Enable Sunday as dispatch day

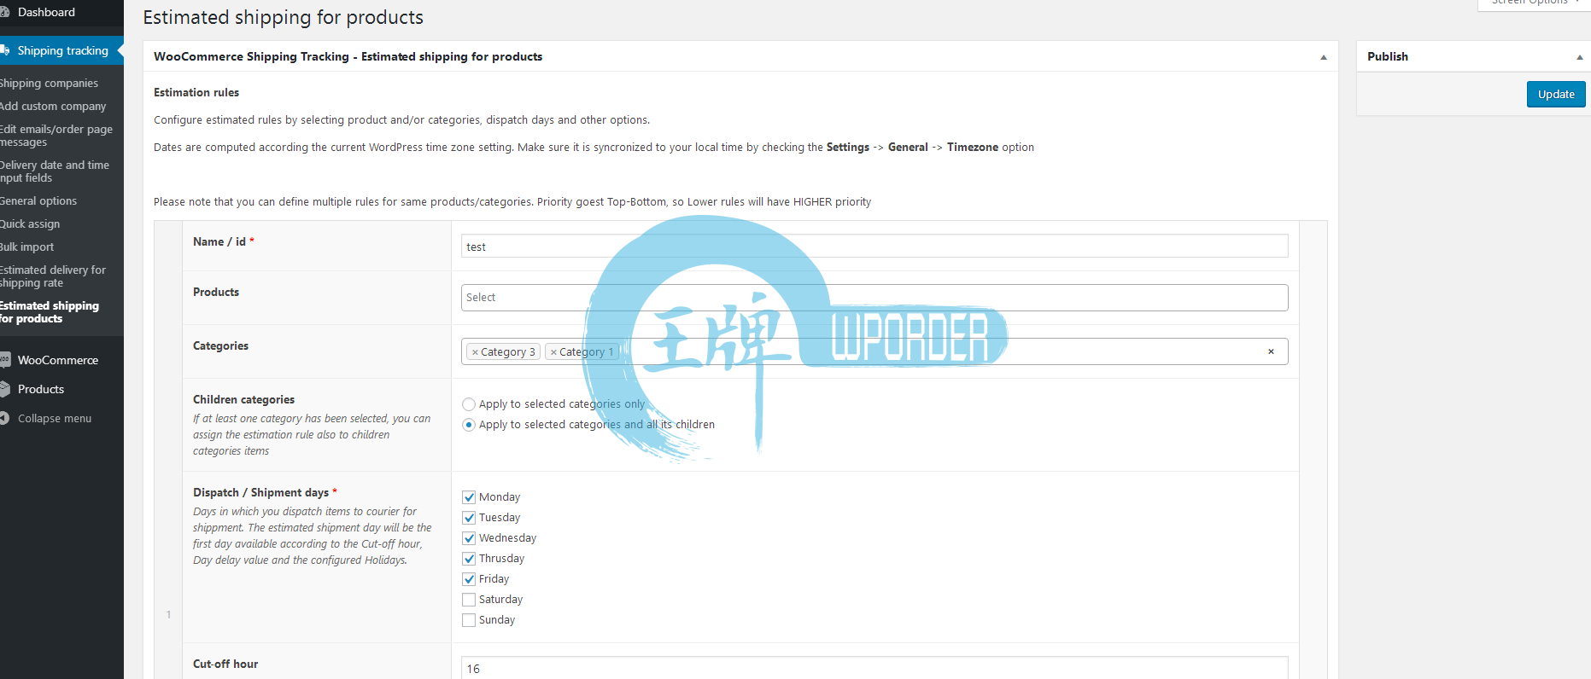469,620
